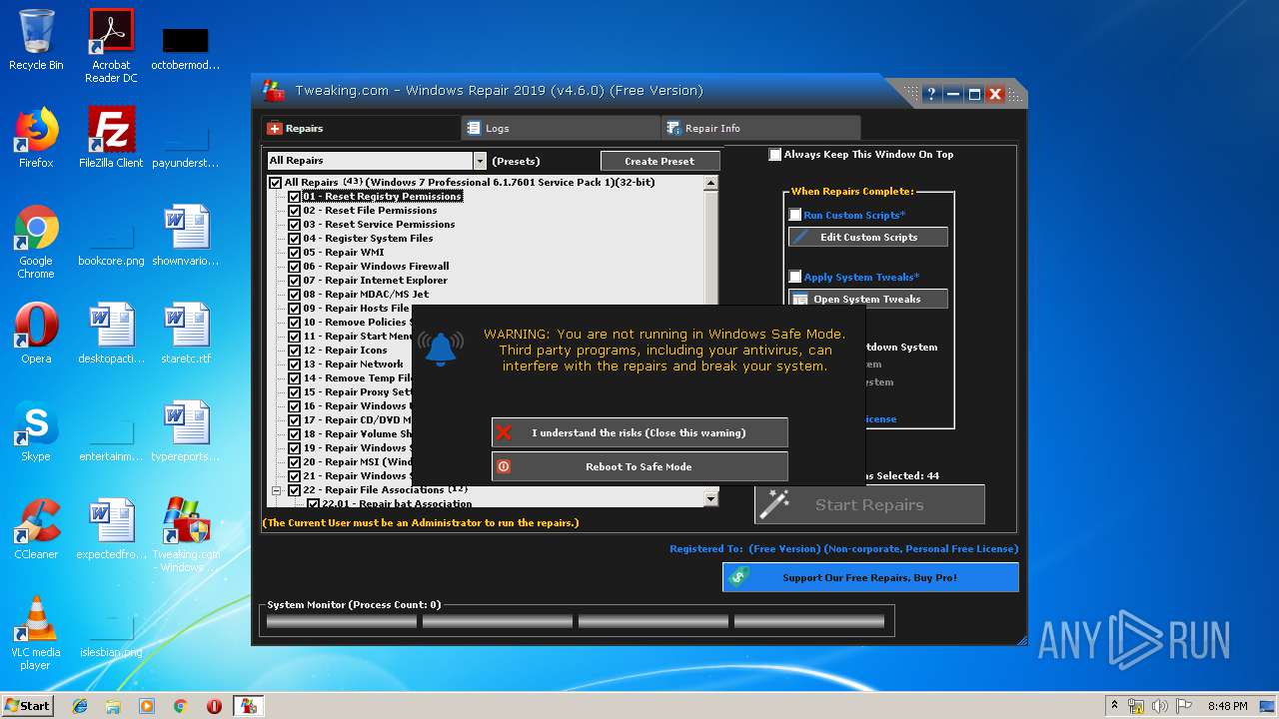
Task: Click Open System Tweaks button
Action: (868, 299)
